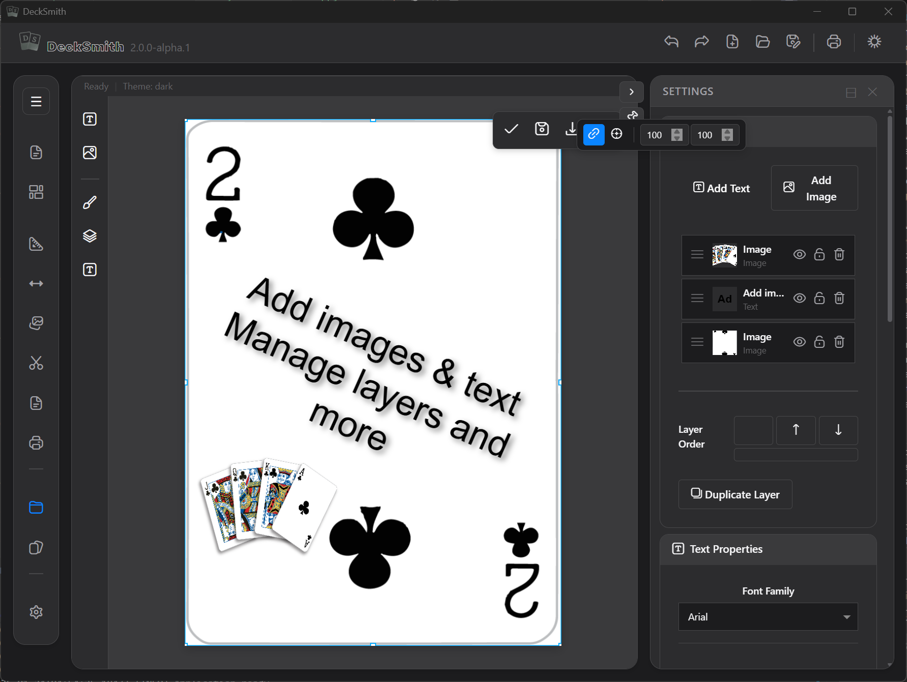Viewport: 907px width, 682px height.
Task: Click the Save icon in the floating toolbar
Action: [x=542, y=129]
